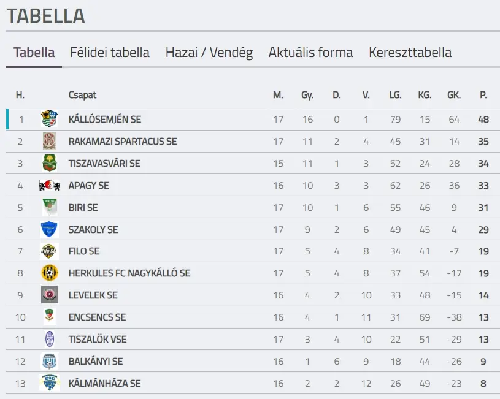Show the Kereszttabella tab

tap(410, 53)
